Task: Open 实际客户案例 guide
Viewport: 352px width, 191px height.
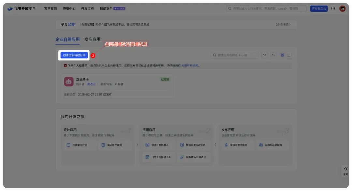Action: [114, 145]
